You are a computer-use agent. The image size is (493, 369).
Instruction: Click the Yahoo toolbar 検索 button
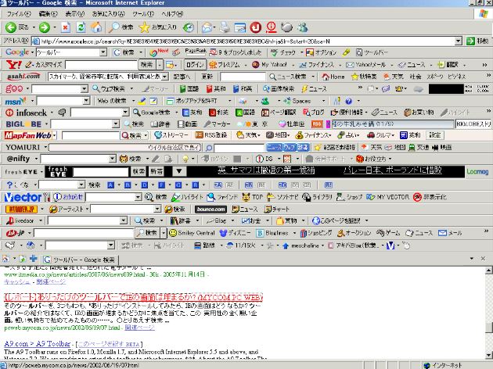coord(146,65)
